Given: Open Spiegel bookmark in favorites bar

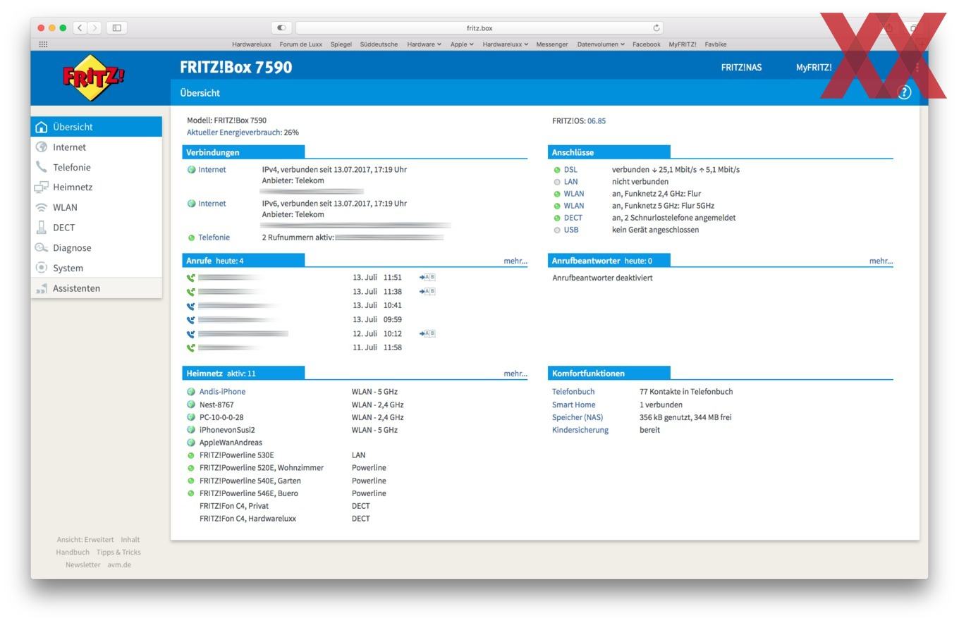Looking at the screenshot, I should click(x=341, y=44).
